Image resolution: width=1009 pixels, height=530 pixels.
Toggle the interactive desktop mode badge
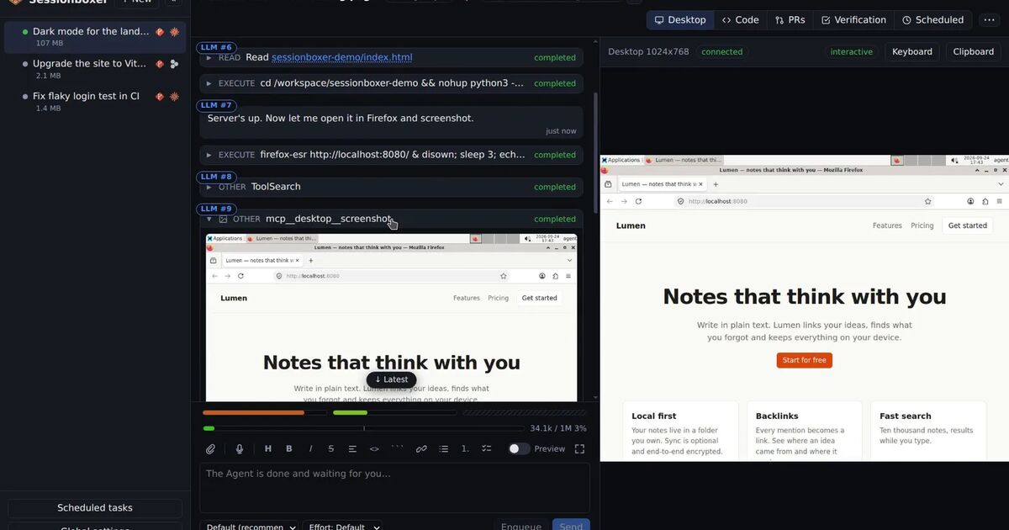coord(852,52)
